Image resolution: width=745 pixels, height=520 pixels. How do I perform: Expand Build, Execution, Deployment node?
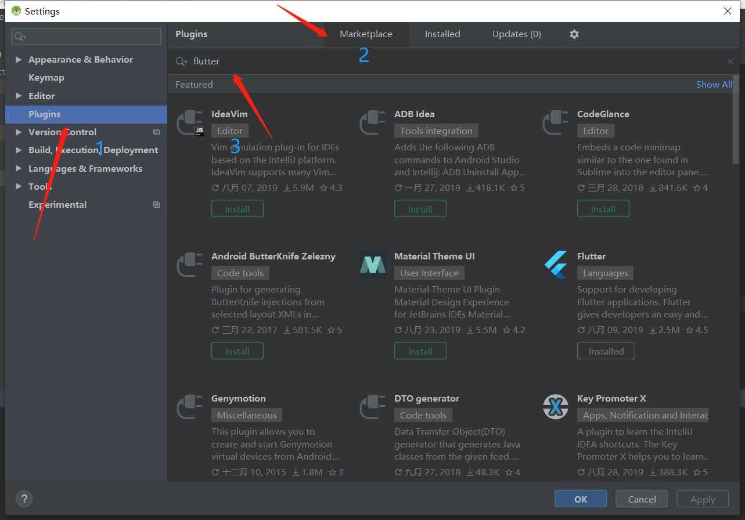click(x=19, y=150)
